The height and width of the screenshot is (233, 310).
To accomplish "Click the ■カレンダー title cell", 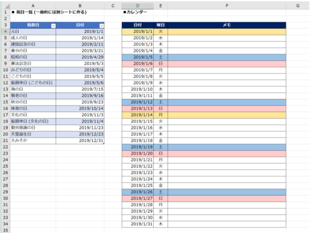I will [x=137, y=12].
